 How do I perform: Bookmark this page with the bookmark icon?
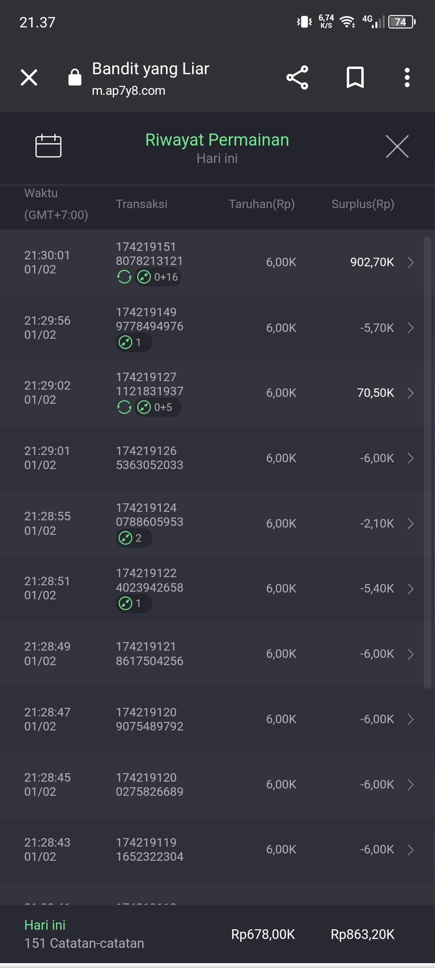[x=355, y=77]
